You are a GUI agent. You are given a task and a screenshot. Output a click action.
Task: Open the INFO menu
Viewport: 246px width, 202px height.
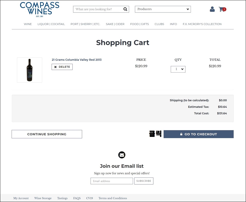(x=173, y=24)
